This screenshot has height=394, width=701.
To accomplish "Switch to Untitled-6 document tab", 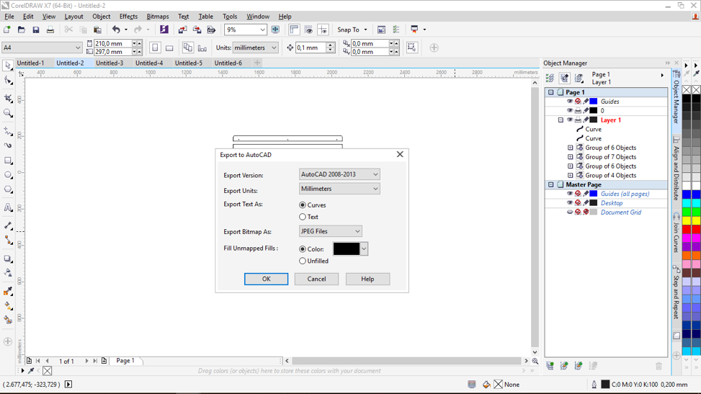I will click(228, 63).
